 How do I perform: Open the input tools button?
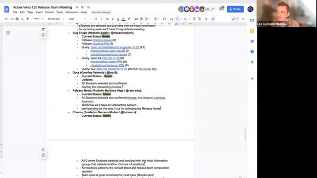[213, 19]
